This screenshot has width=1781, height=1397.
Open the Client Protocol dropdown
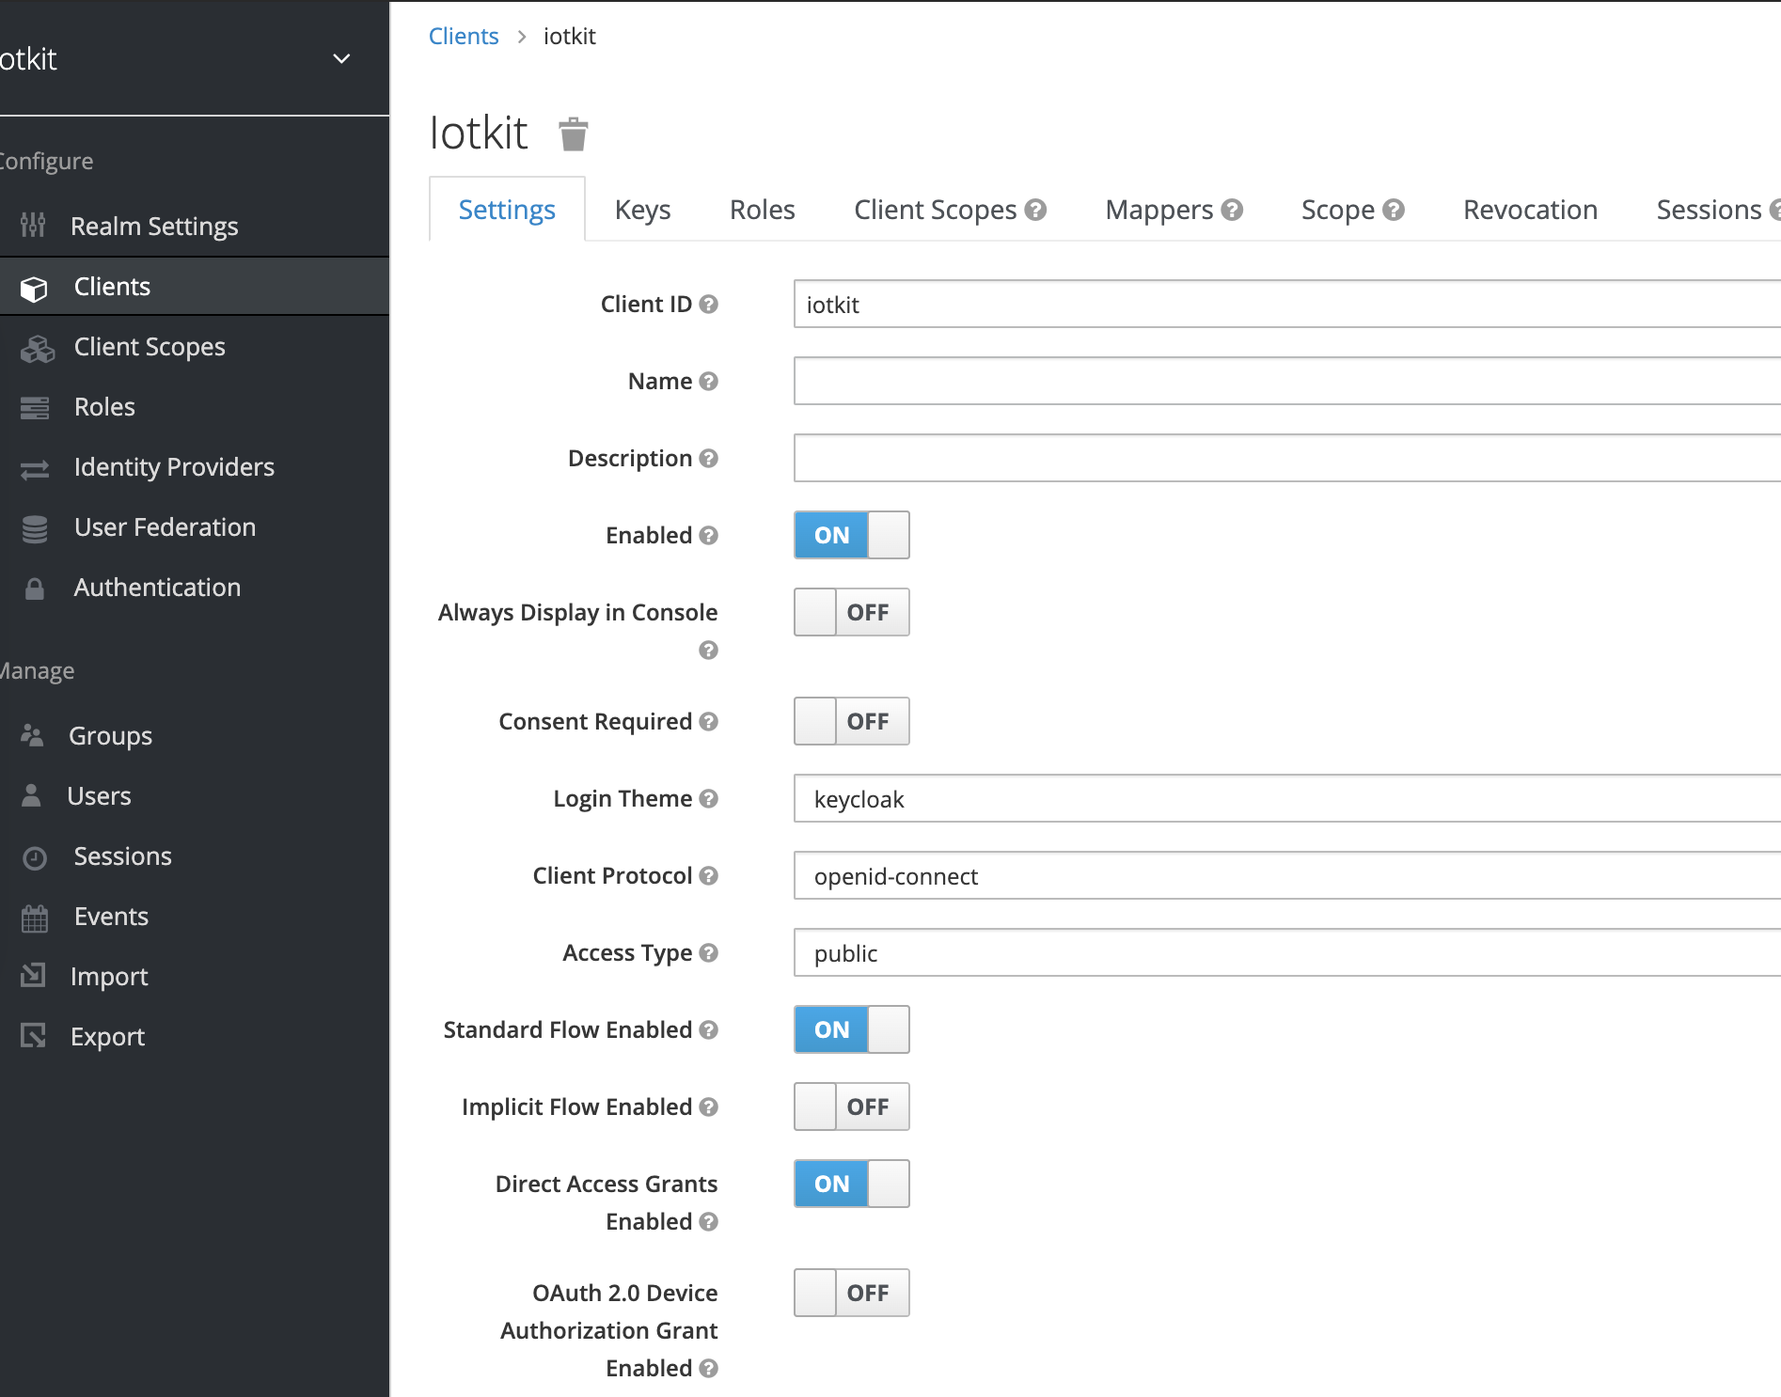click(1287, 875)
